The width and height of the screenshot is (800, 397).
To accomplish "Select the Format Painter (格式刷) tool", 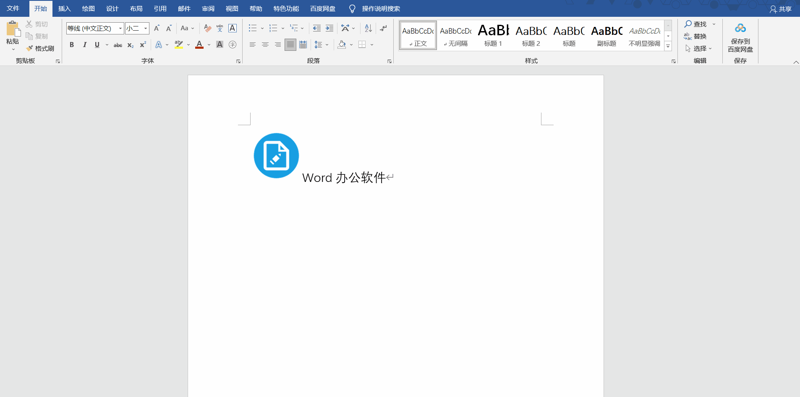I will pos(40,48).
